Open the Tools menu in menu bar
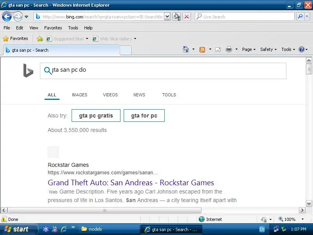The height and width of the screenshot is (235, 313). pyautogui.click(x=73, y=28)
